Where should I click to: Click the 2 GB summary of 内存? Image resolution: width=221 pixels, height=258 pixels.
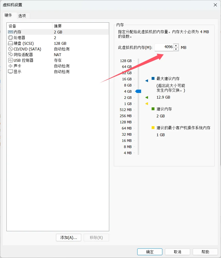pyautogui.click(x=58, y=32)
